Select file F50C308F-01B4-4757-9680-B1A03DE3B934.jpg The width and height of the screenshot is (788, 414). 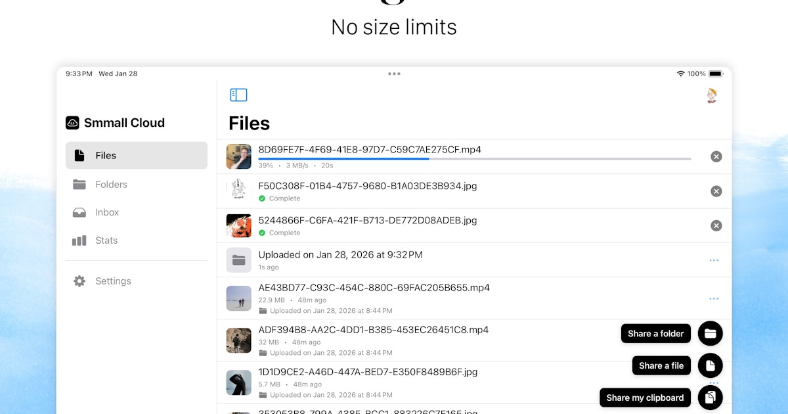[368, 186]
